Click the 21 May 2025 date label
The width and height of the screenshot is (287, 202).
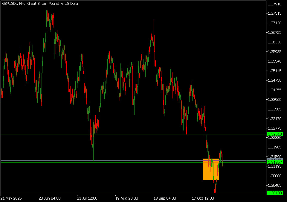11,198
